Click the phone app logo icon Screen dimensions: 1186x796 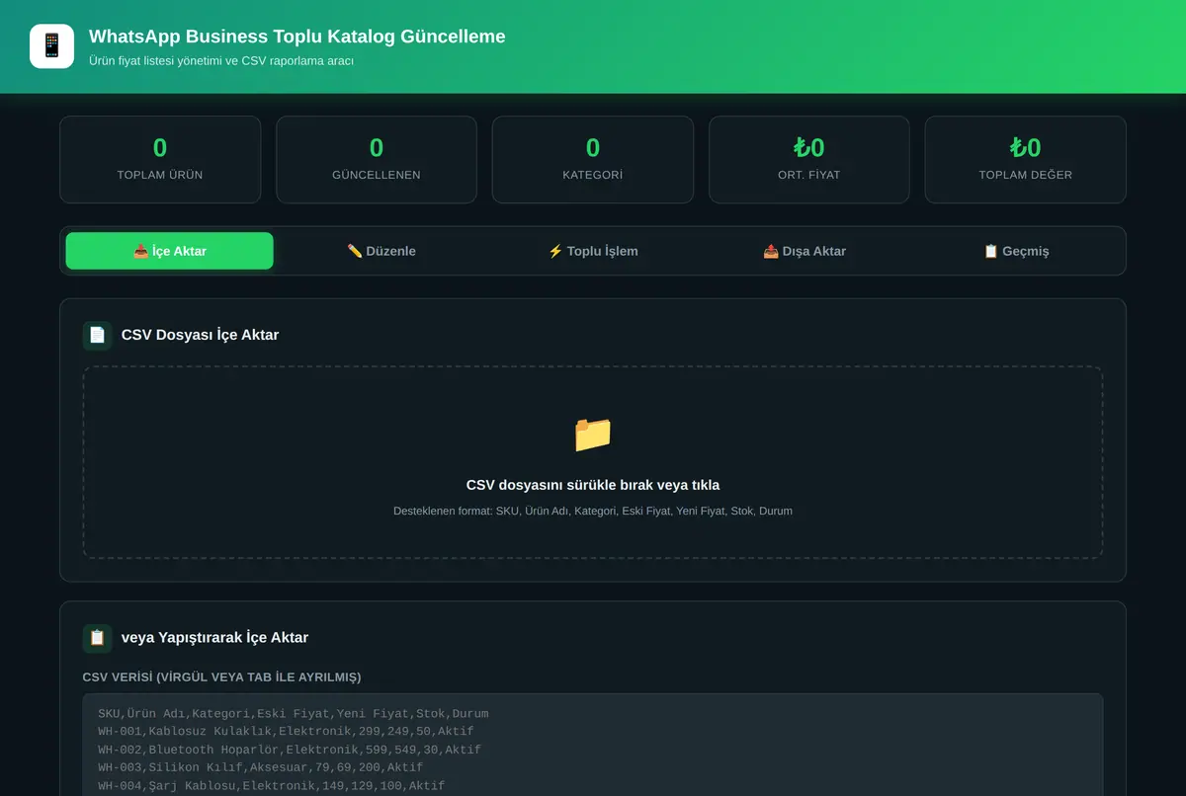point(51,46)
